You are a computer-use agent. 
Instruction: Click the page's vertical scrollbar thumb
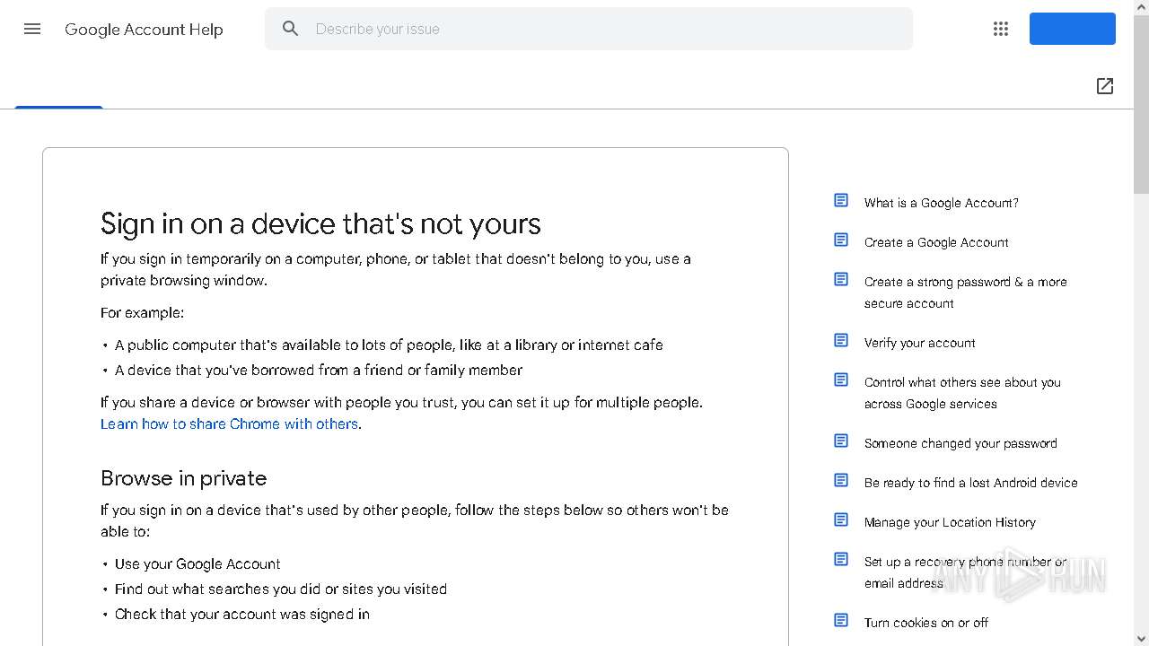tap(1141, 103)
